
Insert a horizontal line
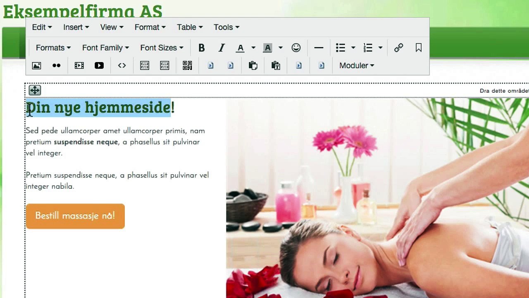[x=319, y=48]
